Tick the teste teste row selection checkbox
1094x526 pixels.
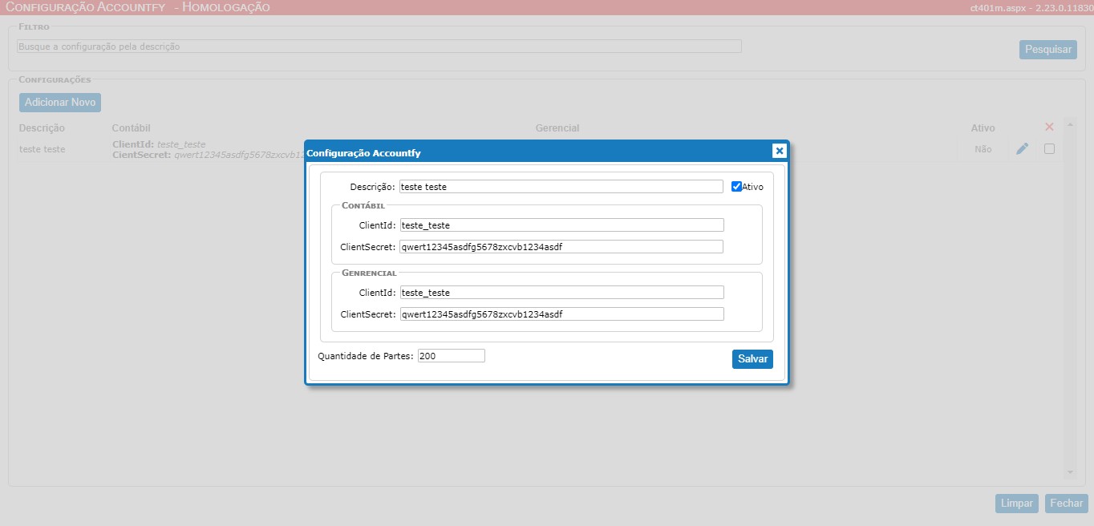point(1049,149)
